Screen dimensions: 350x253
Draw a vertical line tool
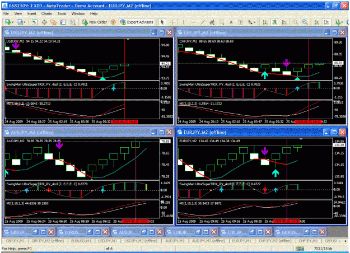tap(184, 22)
